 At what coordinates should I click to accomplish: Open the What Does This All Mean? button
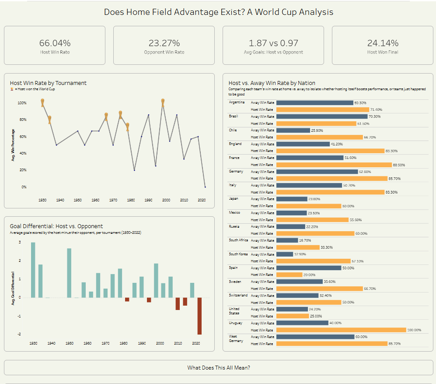pos(218,367)
